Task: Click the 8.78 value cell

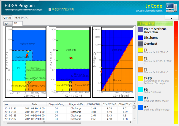Action: 109,108
